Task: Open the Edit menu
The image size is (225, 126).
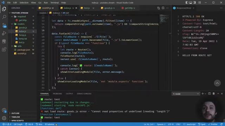Action: tap(15, 2)
